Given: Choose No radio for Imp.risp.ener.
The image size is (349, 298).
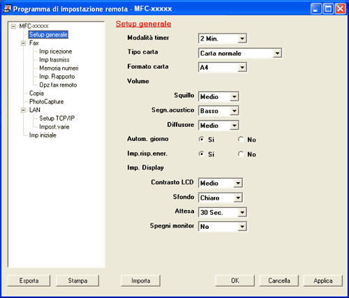Looking at the screenshot, I should pos(241,154).
